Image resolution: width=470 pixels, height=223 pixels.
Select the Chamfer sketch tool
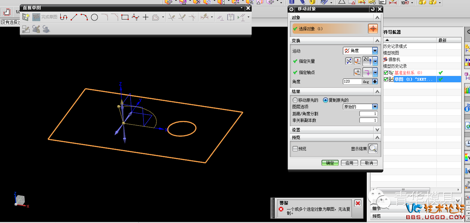[x=114, y=17]
